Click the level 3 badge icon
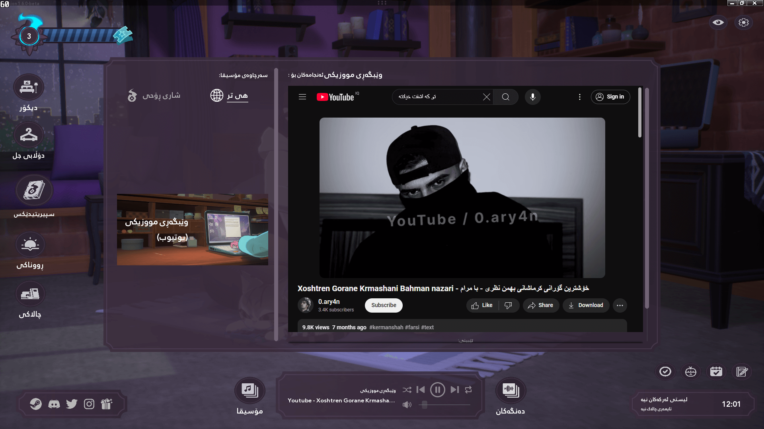Viewport: 764px width, 429px height. click(29, 36)
